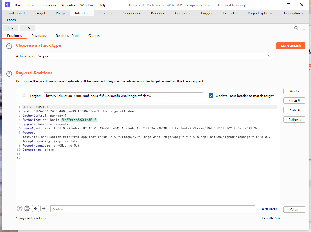Go to previous search match arrow
The image size is (311, 232).
(36, 208)
